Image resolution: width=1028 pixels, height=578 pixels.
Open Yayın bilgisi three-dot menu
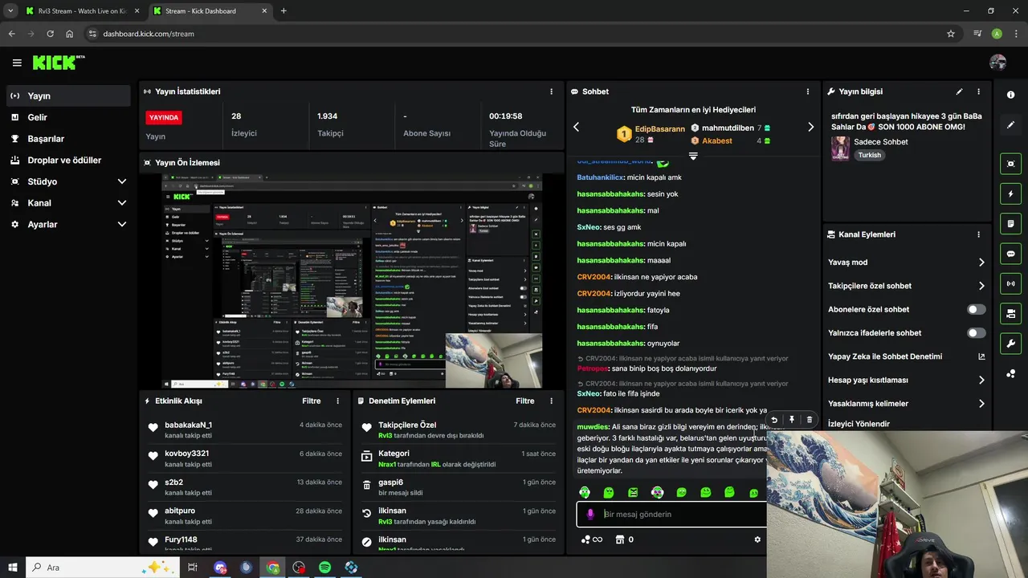pyautogui.click(x=978, y=92)
